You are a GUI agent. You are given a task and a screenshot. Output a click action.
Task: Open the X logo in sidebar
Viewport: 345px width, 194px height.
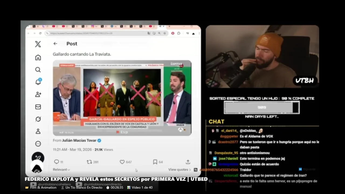[x=38, y=44]
